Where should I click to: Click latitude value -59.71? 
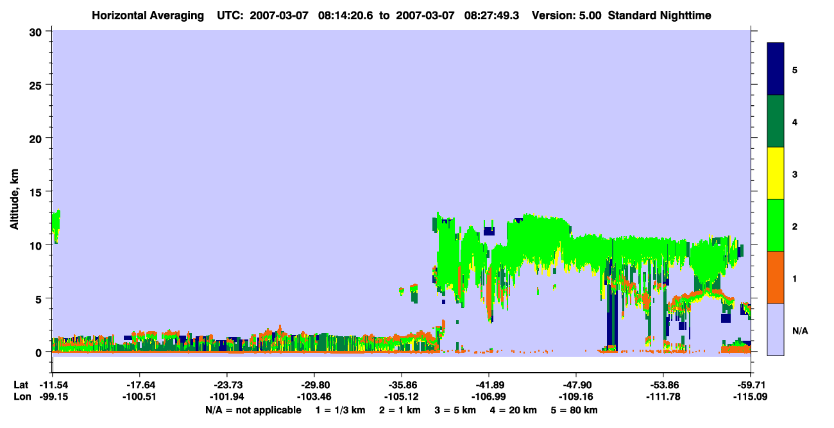click(751, 385)
